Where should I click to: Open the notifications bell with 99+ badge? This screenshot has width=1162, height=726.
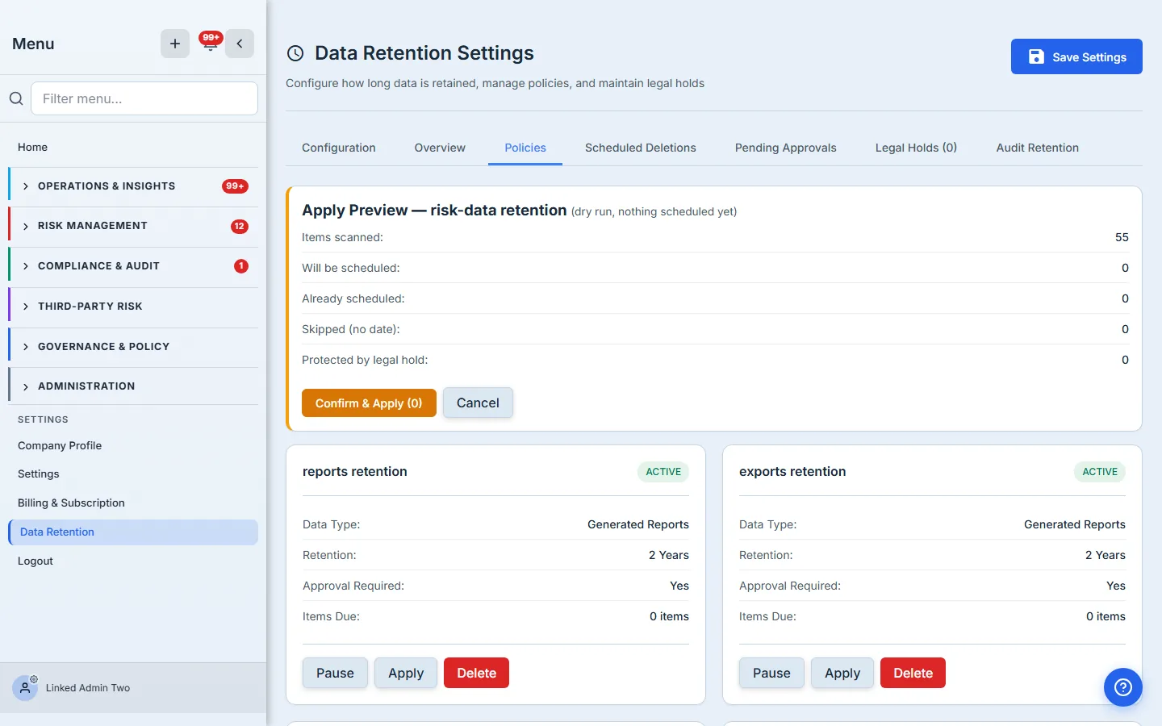(x=210, y=43)
